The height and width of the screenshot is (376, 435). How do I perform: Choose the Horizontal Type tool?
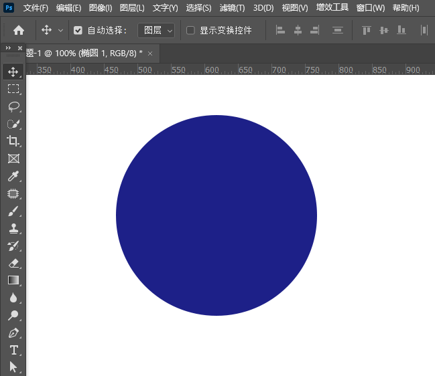click(13, 350)
